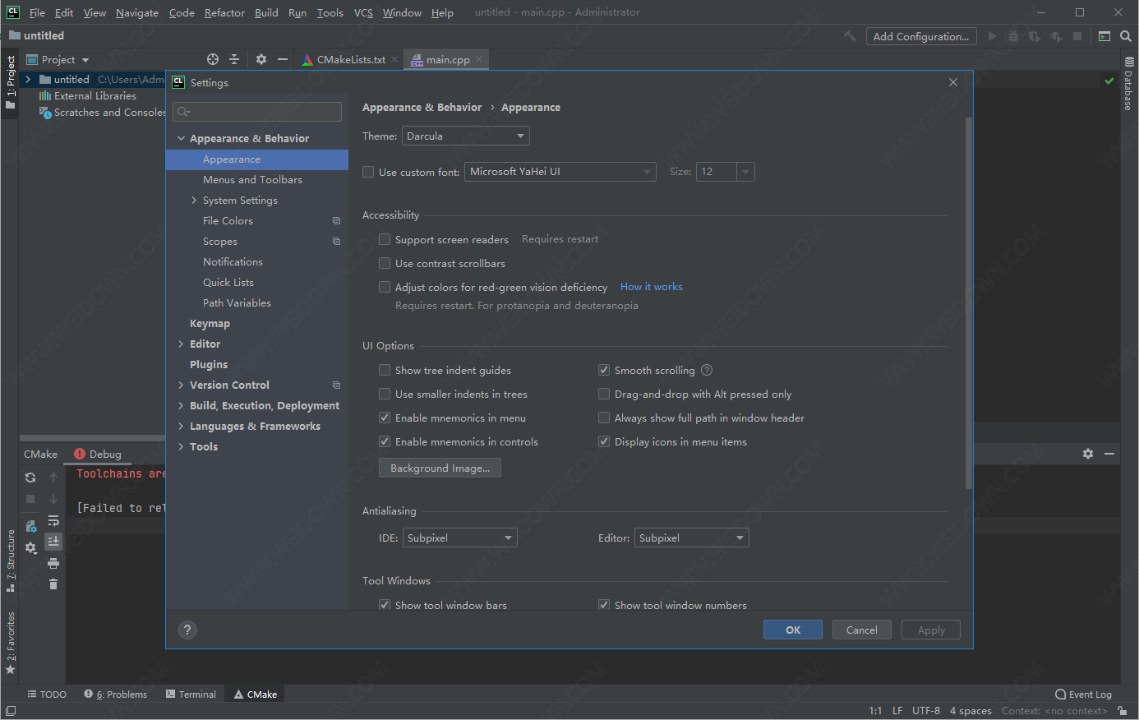Image resolution: width=1139 pixels, height=720 pixels.
Task: Expand Languages & Frameworks section
Action: 181,426
